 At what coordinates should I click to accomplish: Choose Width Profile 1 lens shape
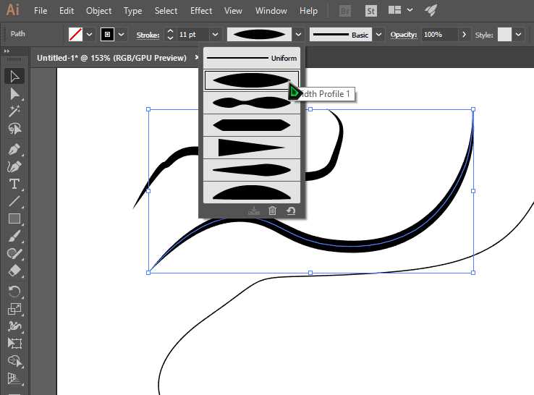[x=252, y=81]
